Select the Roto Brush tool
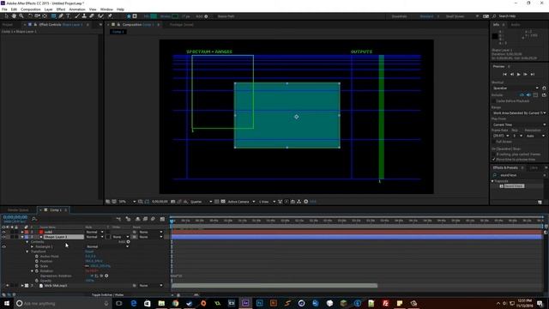 [x=101, y=16]
